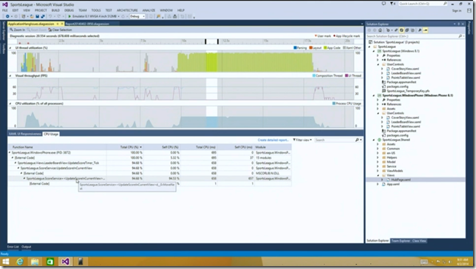Collapse the SportsLeague.Shared project node
The height and width of the screenshot is (269, 476).
(x=374, y=140)
